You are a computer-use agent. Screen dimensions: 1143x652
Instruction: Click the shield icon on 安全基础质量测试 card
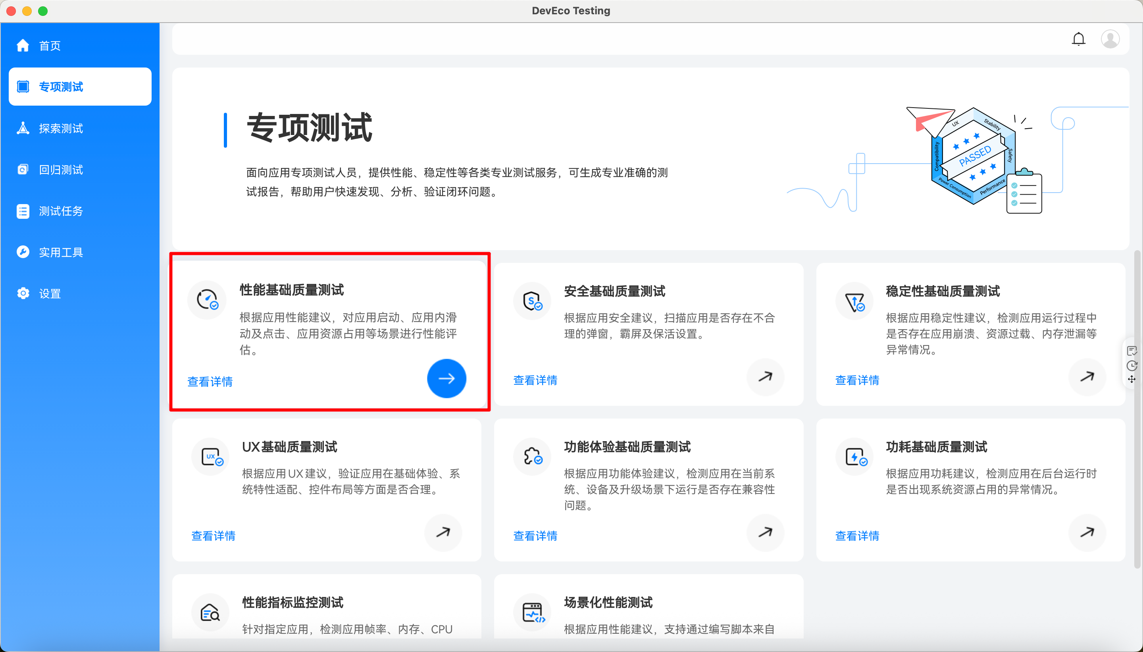coord(532,301)
